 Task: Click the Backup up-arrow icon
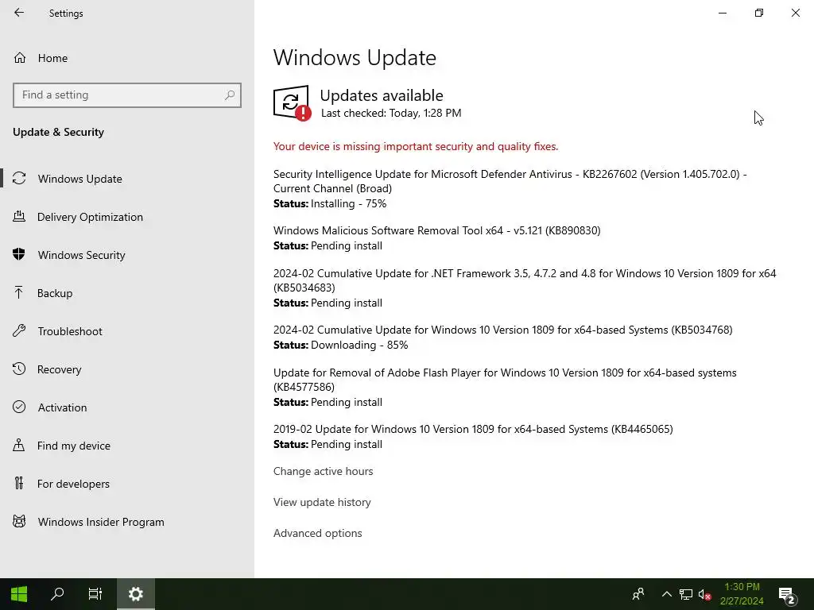point(19,292)
